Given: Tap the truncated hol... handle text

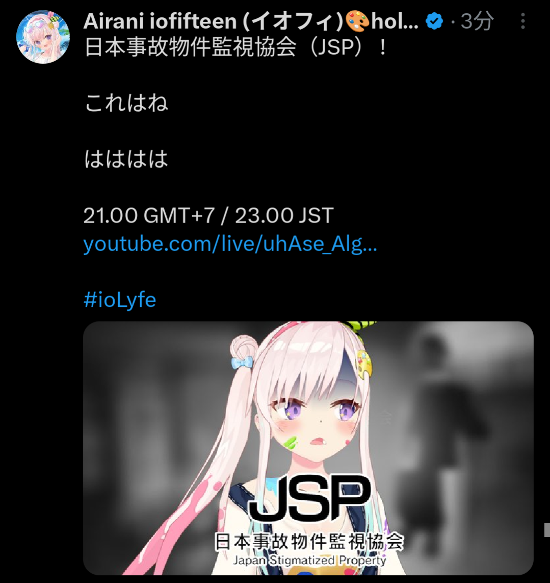Looking at the screenshot, I should 395,21.
